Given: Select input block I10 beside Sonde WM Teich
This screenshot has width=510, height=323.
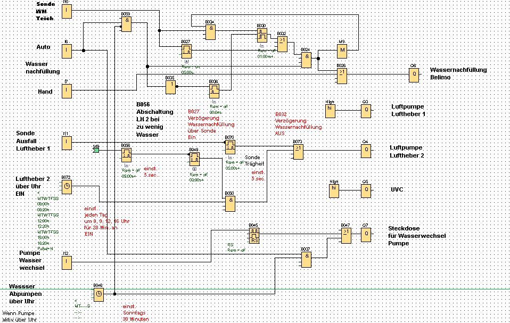Looking at the screenshot, I should [x=67, y=12].
